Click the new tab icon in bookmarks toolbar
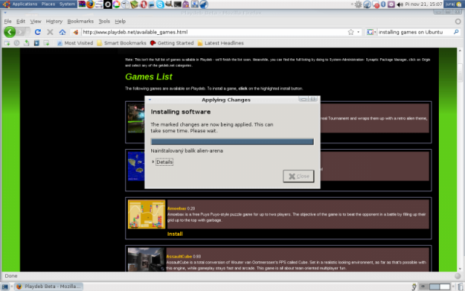Image resolution: width=465 pixels, height=291 pixels. 7,43
